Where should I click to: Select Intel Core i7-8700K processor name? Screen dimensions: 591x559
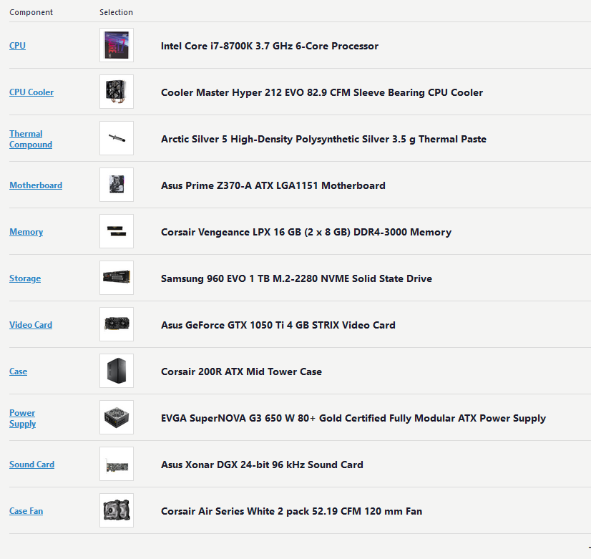270,46
